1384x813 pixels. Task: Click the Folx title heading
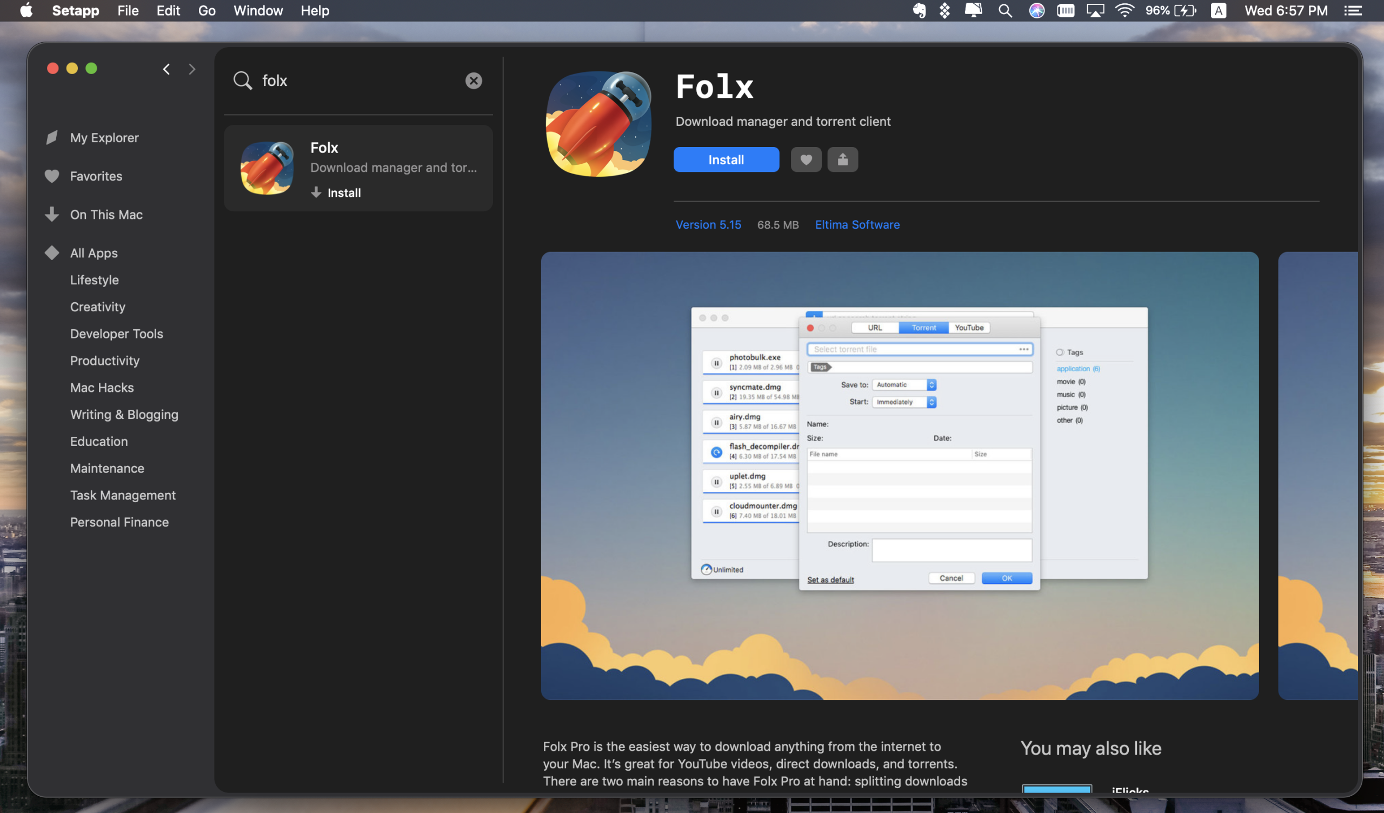click(714, 88)
